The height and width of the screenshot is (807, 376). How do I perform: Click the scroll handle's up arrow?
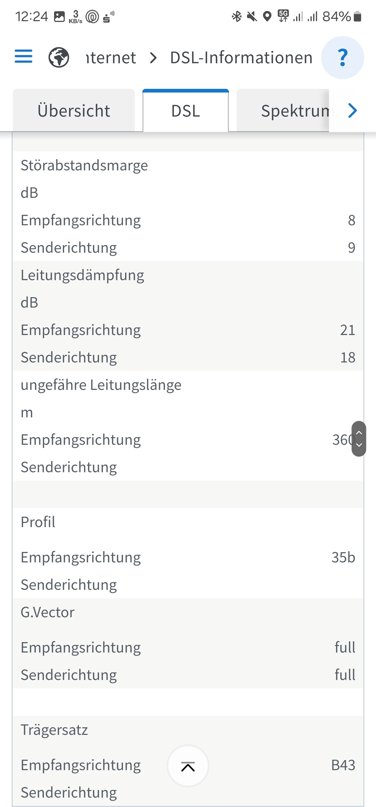[359, 433]
